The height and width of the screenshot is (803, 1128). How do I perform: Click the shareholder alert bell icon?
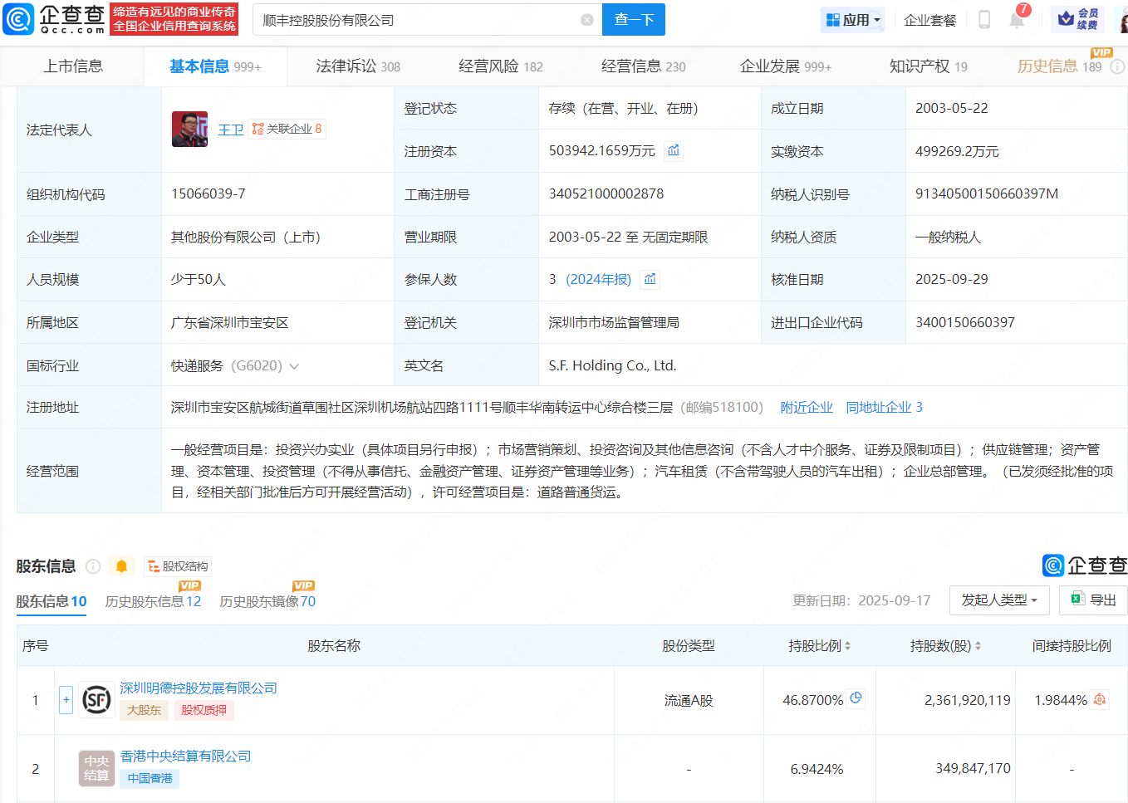tap(121, 566)
